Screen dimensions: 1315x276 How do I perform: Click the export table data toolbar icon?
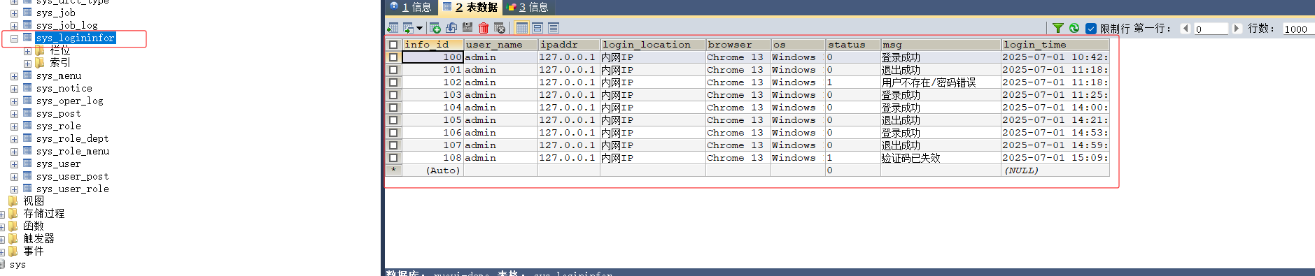[x=393, y=28]
